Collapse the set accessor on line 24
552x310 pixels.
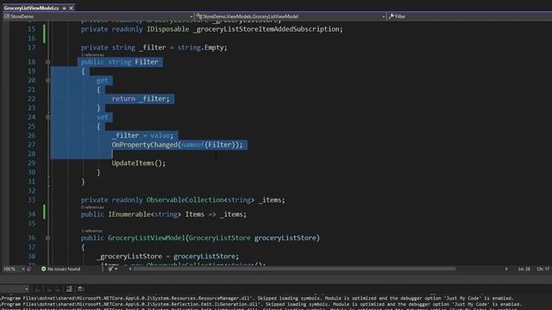(x=48, y=117)
